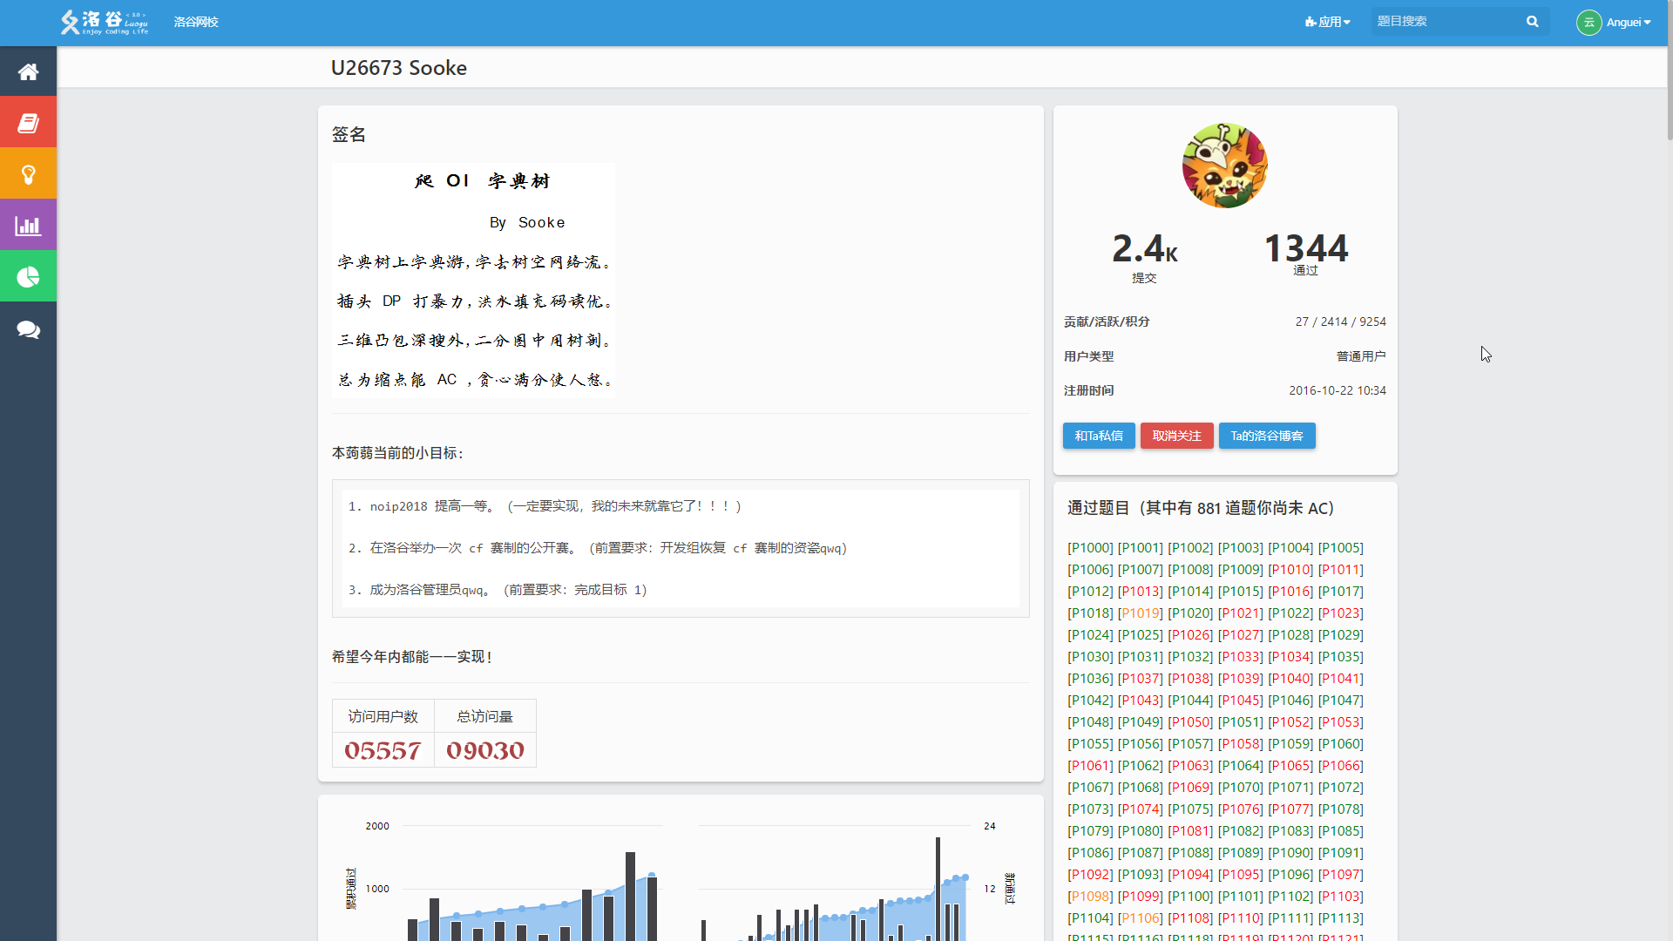Click the Luogu logo in the top bar

104,22
